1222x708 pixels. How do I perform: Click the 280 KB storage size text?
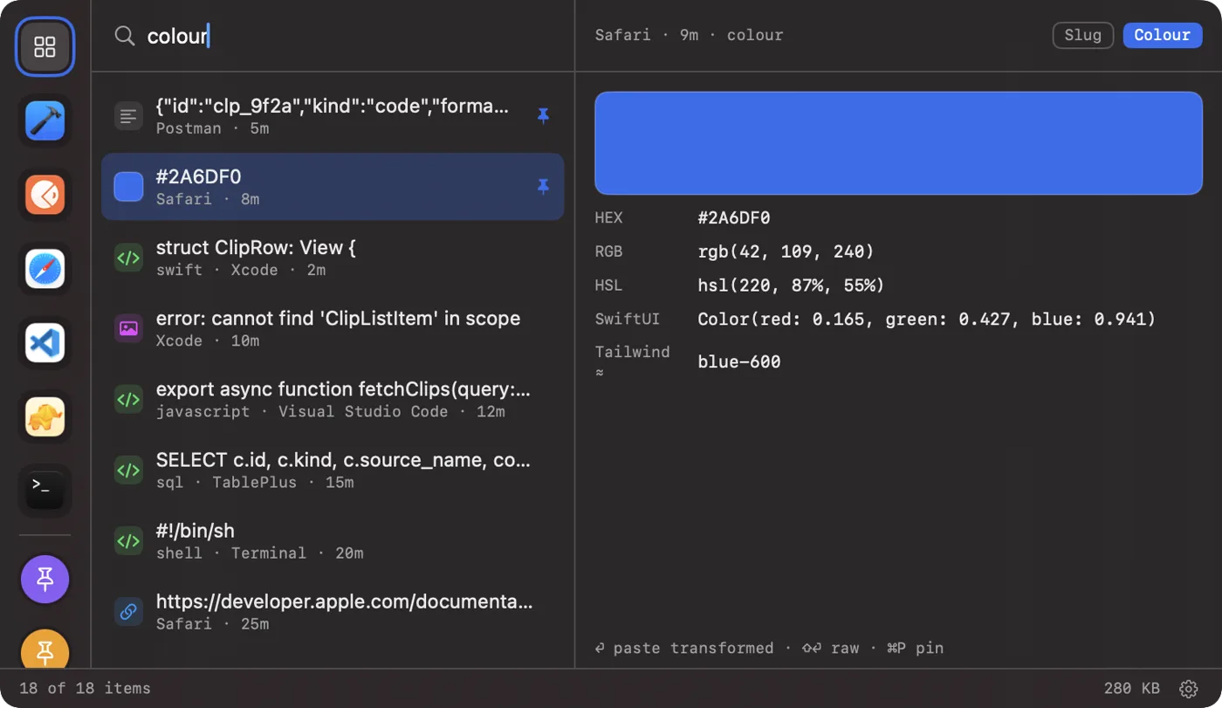(x=1131, y=688)
